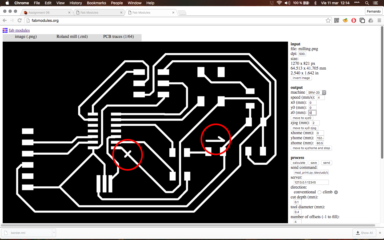Click the Adobe icon in menu bar

[x=271, y=3]
